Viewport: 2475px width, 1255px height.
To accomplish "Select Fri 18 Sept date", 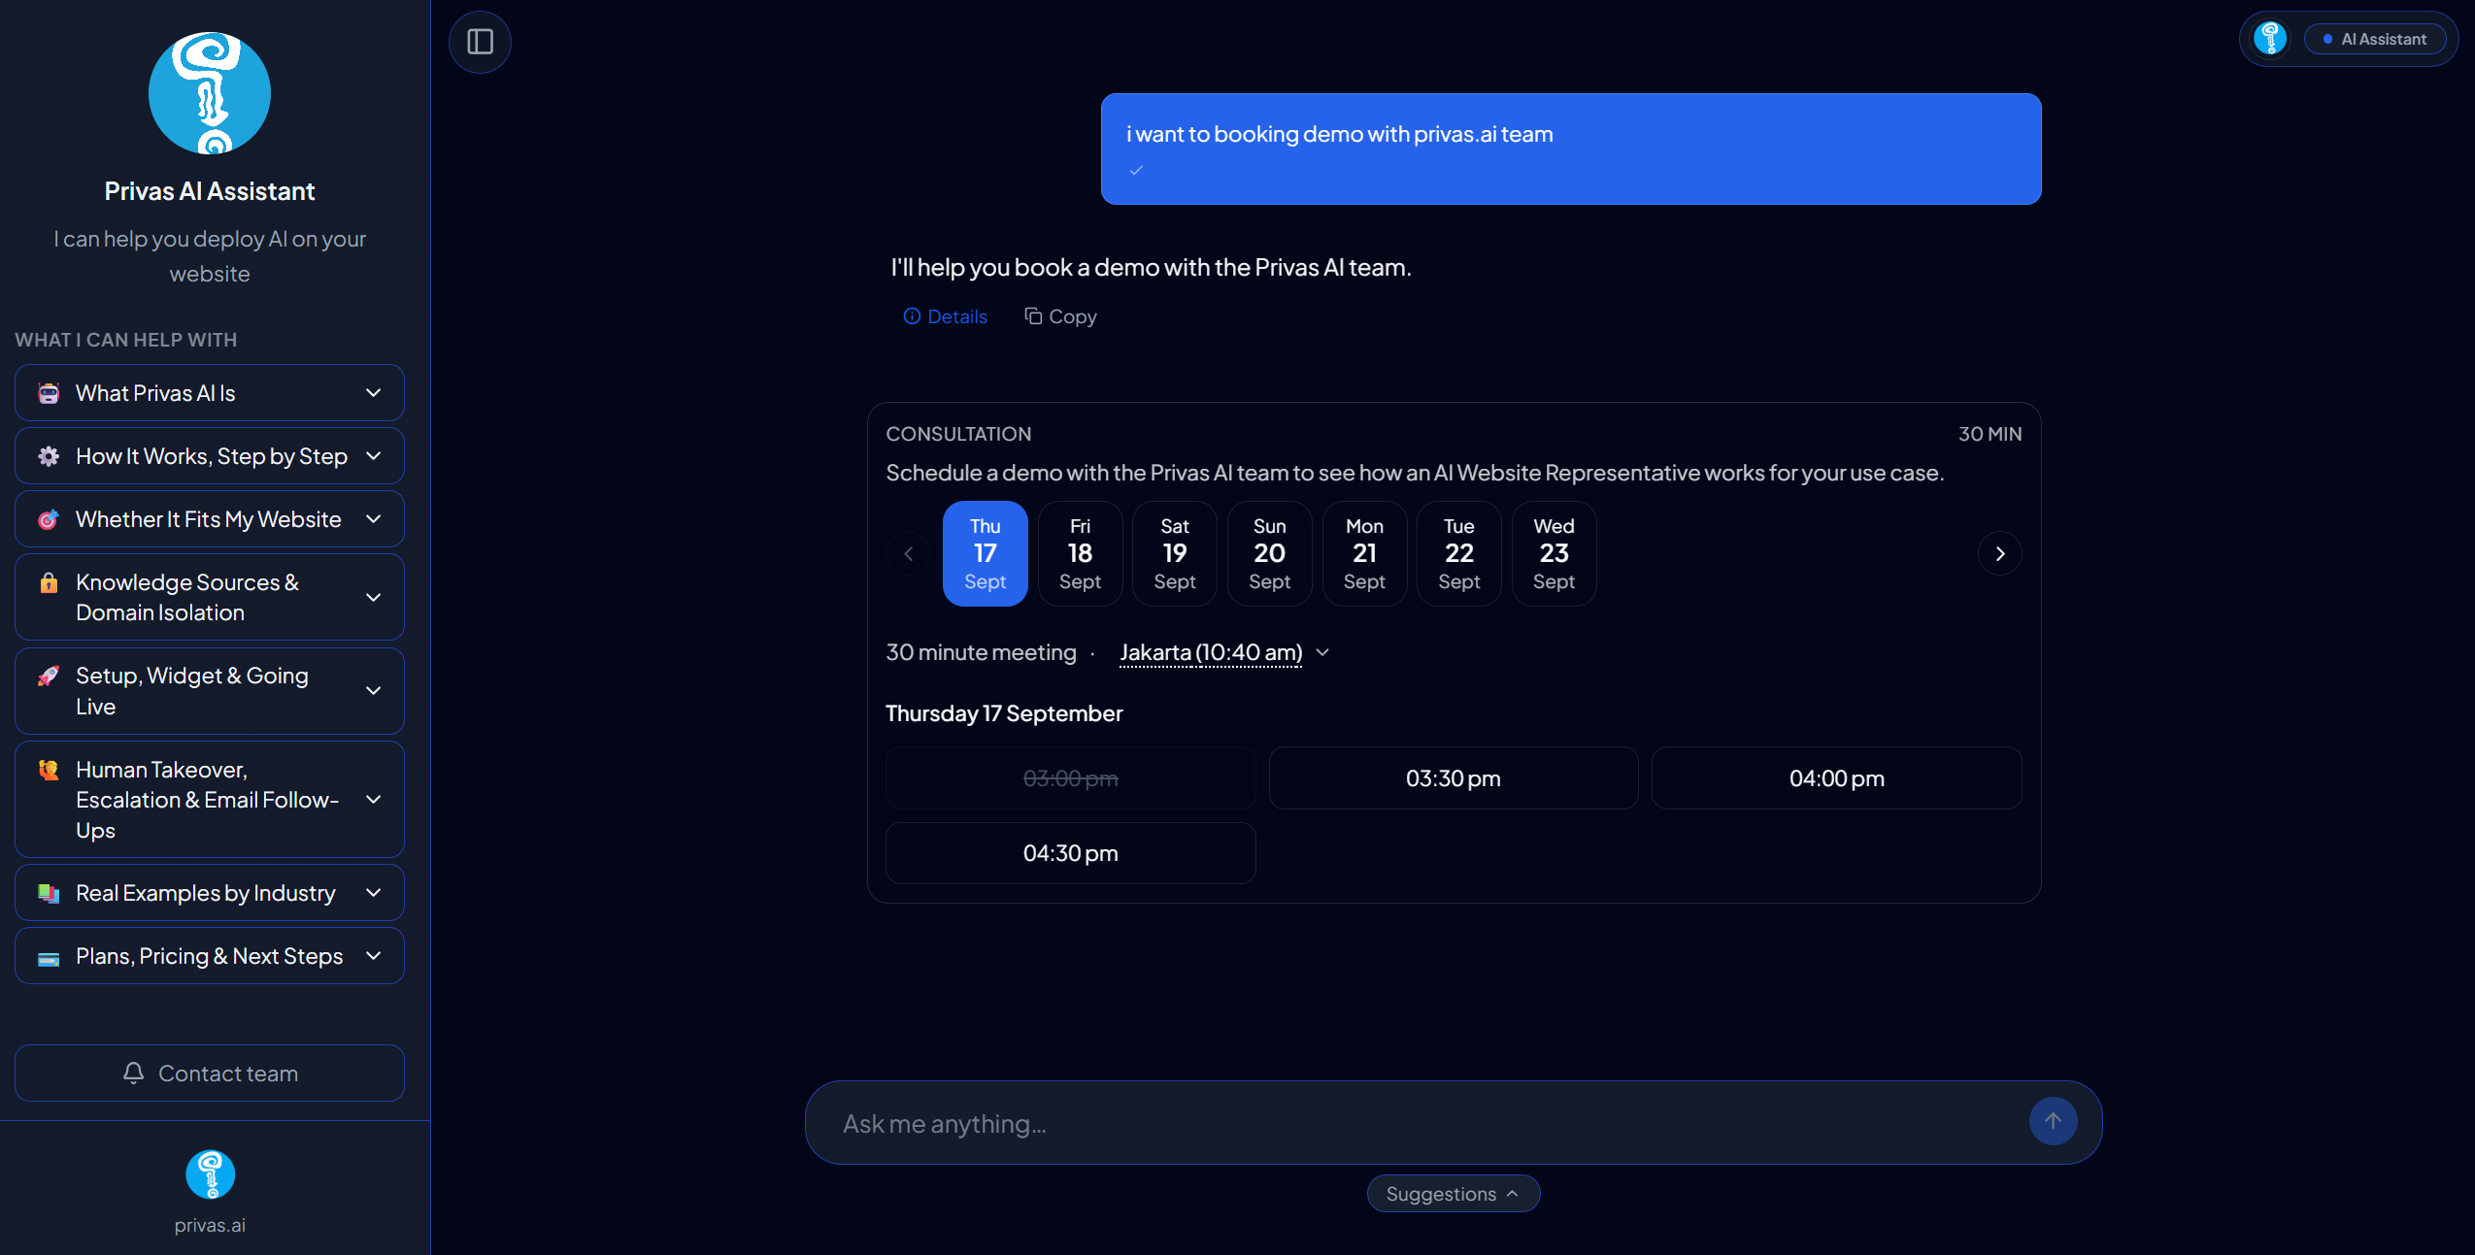I will click(1080, 553).
